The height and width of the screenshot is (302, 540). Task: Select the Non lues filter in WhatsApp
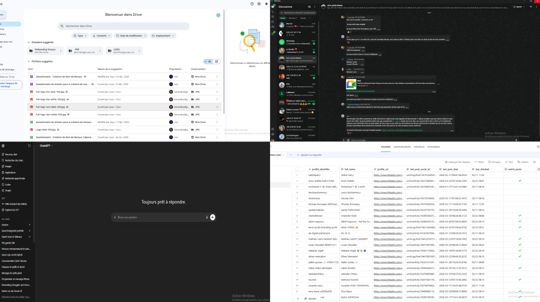(293, 18)
